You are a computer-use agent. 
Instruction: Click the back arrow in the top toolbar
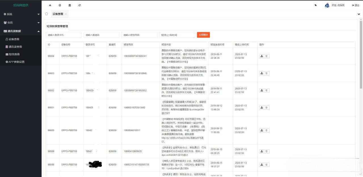(50, 5)
